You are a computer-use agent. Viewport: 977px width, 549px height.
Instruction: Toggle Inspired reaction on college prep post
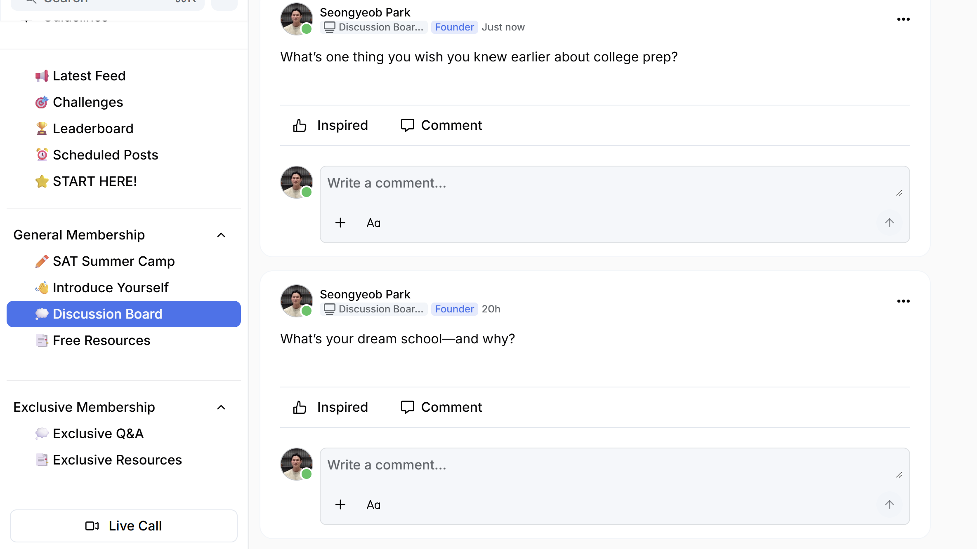click(x=330, y=125)
